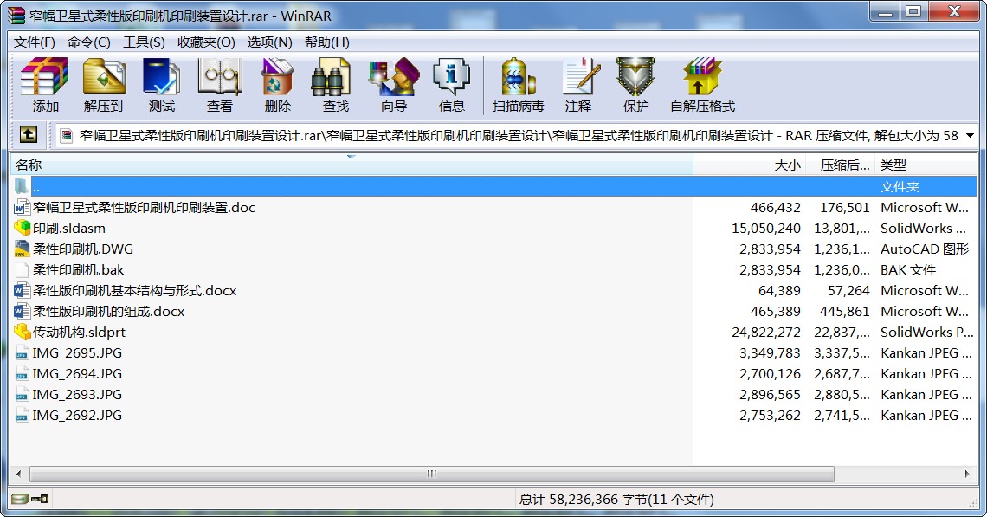987x517 pixels.
Task: Click the key password icon in status bar
Action: coord(40,500)
